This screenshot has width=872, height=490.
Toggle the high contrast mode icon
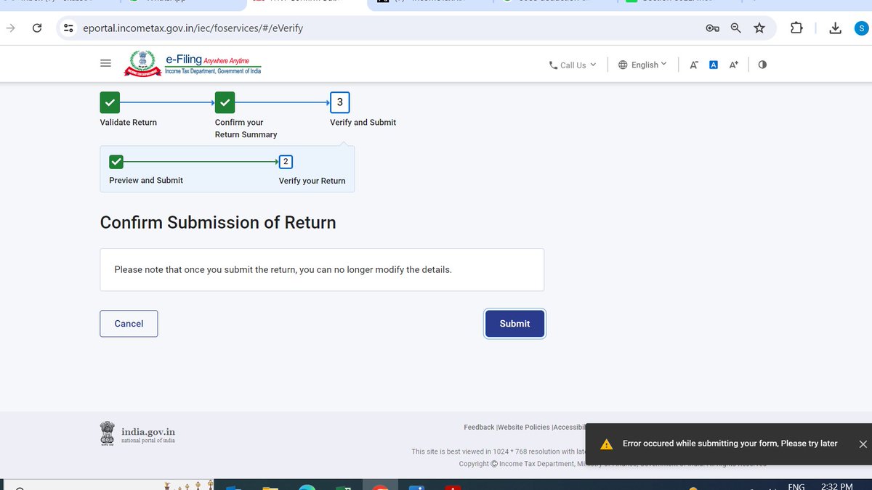pyautogui.click(x=762, y=65)
